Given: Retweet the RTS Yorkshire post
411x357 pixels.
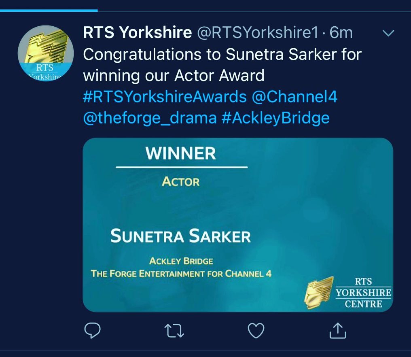Looking at the screenshot, I should [x=175, y=331].
